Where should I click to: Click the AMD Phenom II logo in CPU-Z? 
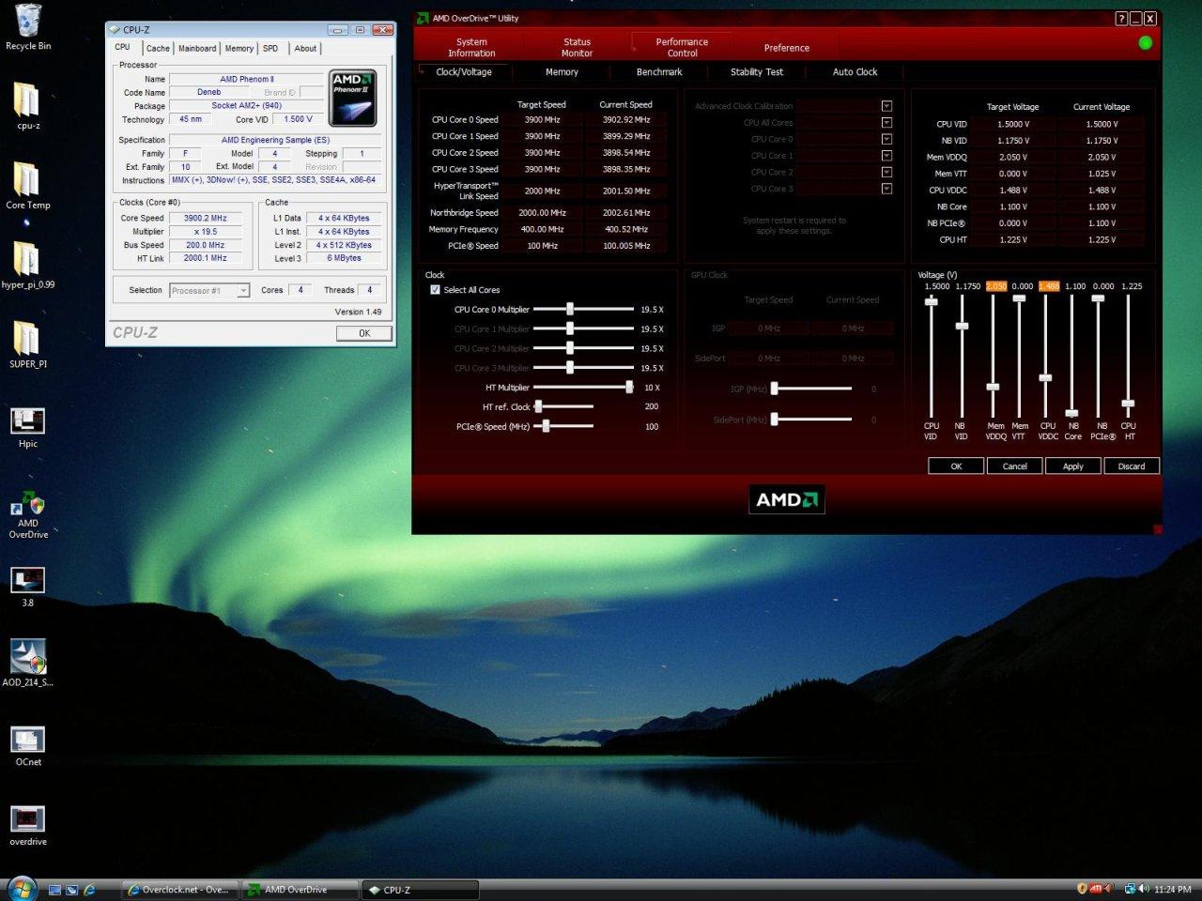353,97
